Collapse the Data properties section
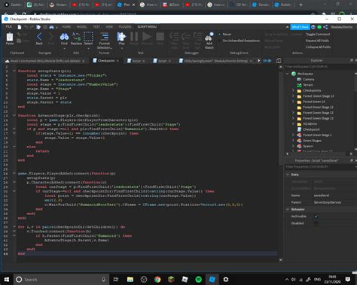 click(288, 174)
